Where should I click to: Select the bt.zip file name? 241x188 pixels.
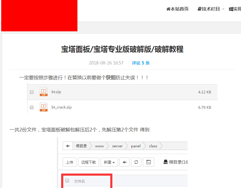point(56,92)
